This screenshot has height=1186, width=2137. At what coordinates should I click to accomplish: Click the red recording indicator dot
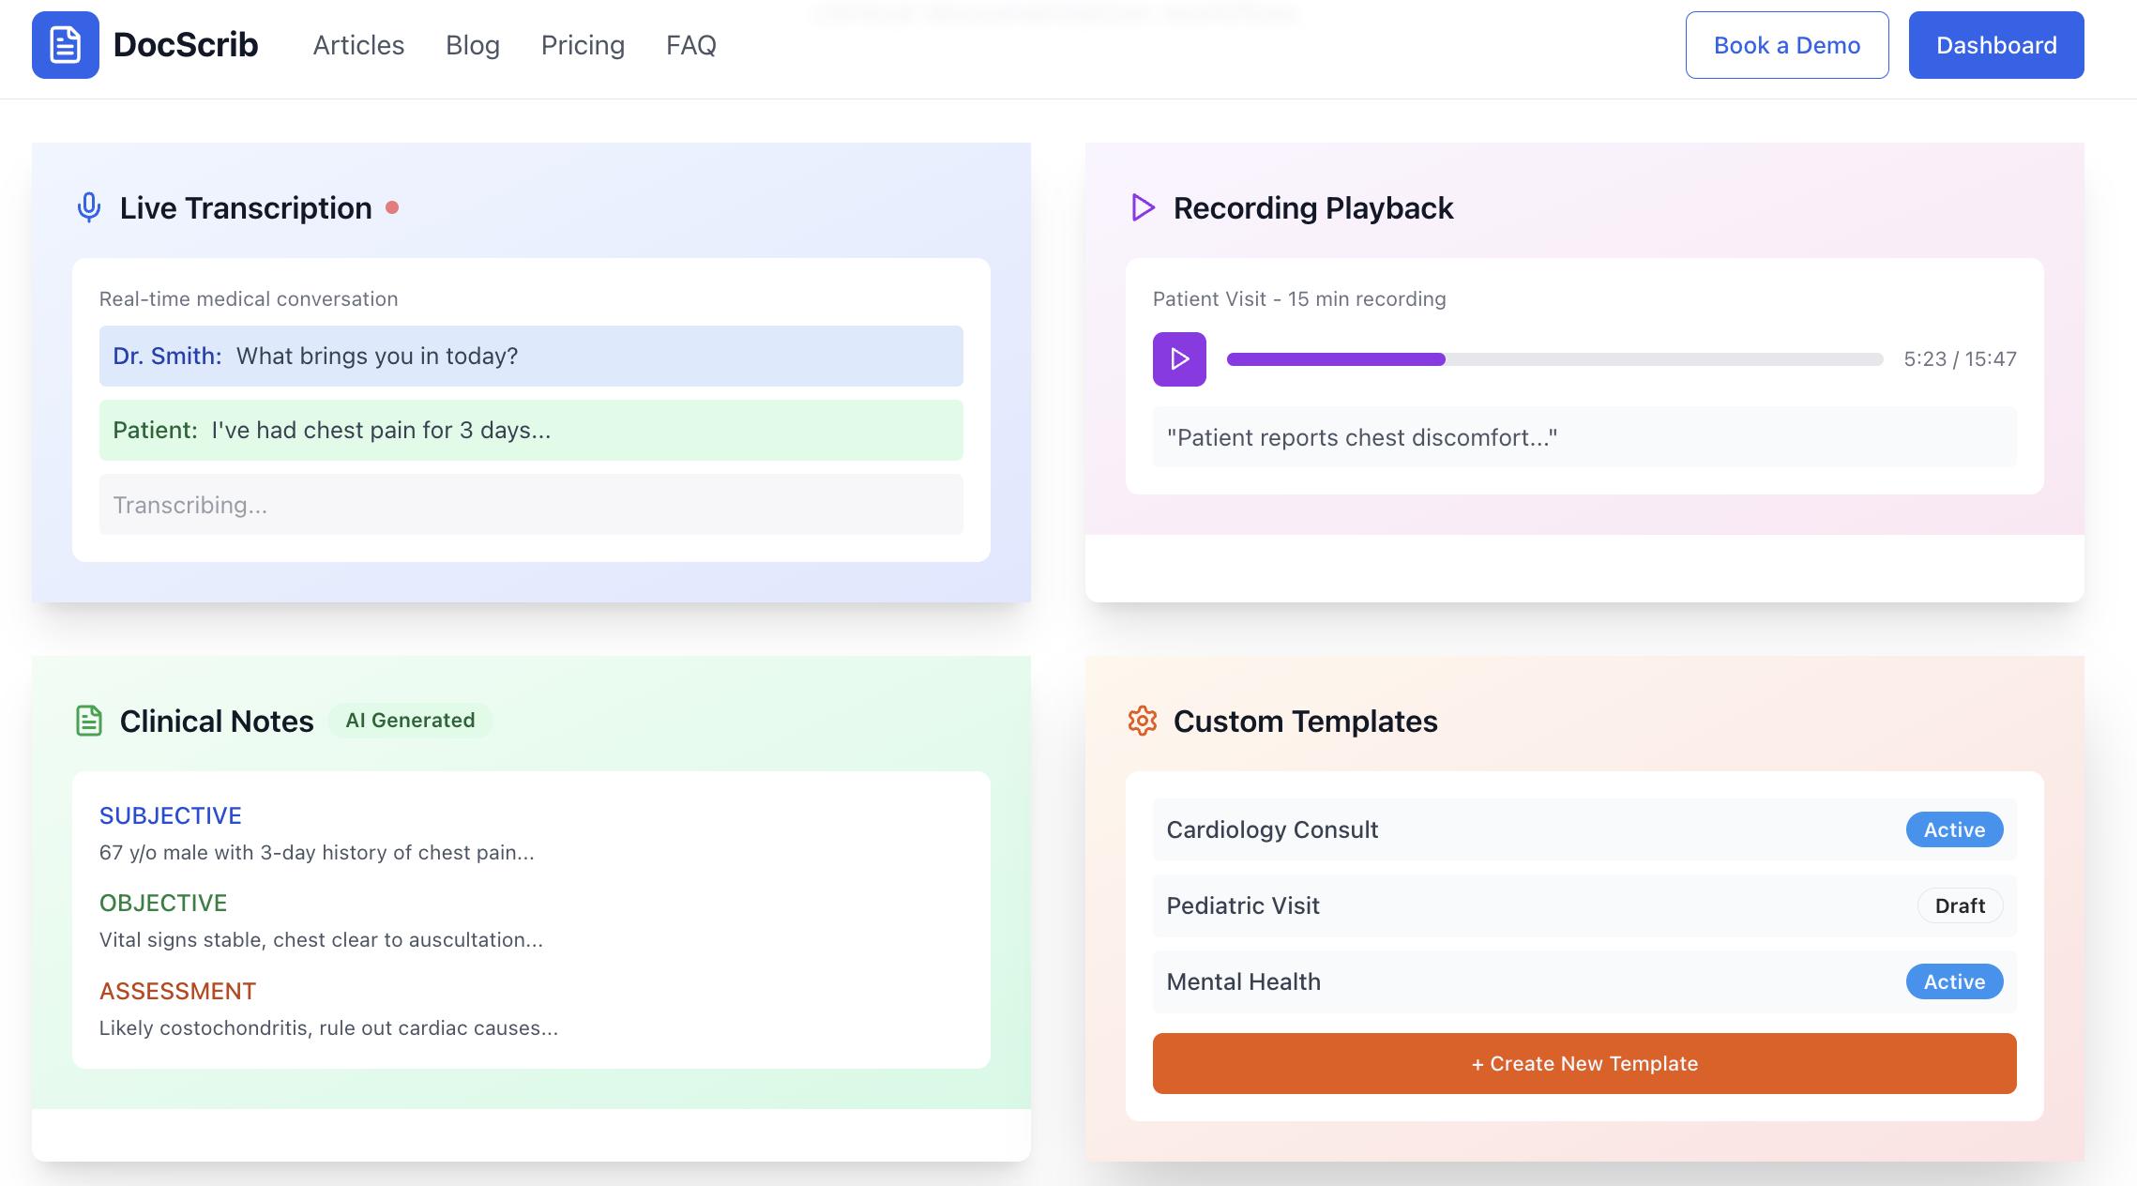click(392, 207)
